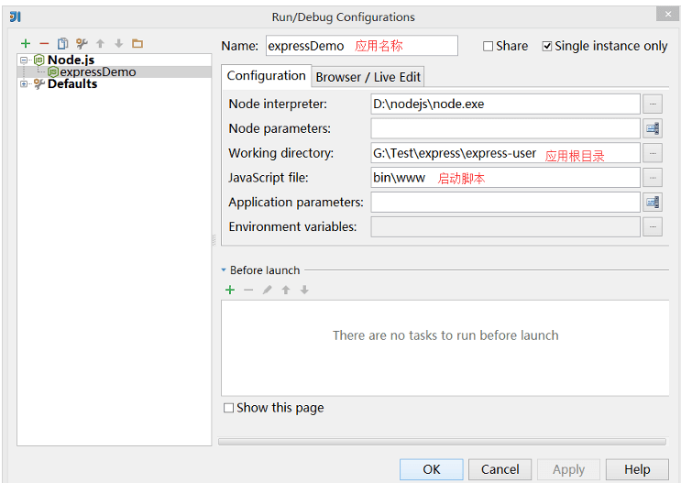Image resolution: width=681 pixels, height=483 pixels.
Task: Click the copy configuration icon
Action: (62, 43)
